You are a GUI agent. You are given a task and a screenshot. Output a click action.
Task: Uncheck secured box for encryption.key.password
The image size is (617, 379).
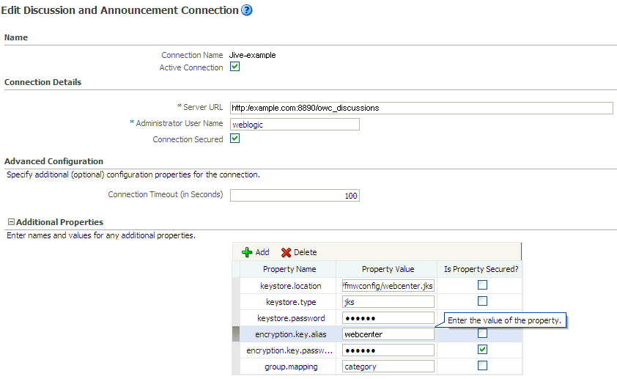pyautogui.click(x=481, y=350)
